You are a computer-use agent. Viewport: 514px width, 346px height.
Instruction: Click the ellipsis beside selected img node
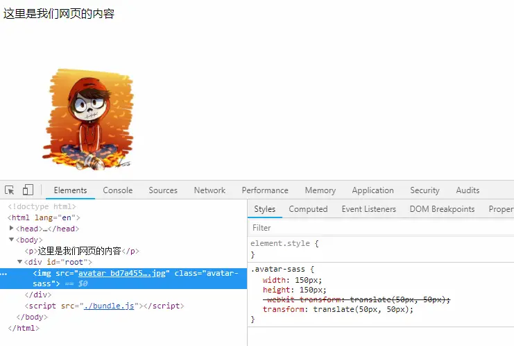pyautogui.click(x=3, y=274)
